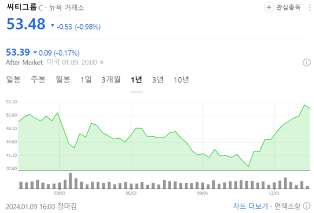Image resolution: width=314 pixels, height=213 pixels.
Task: Select the 월봉 chart tab
Action: point(63,80)
